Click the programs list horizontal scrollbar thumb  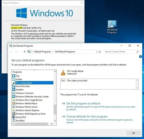[x=31, y=124]
